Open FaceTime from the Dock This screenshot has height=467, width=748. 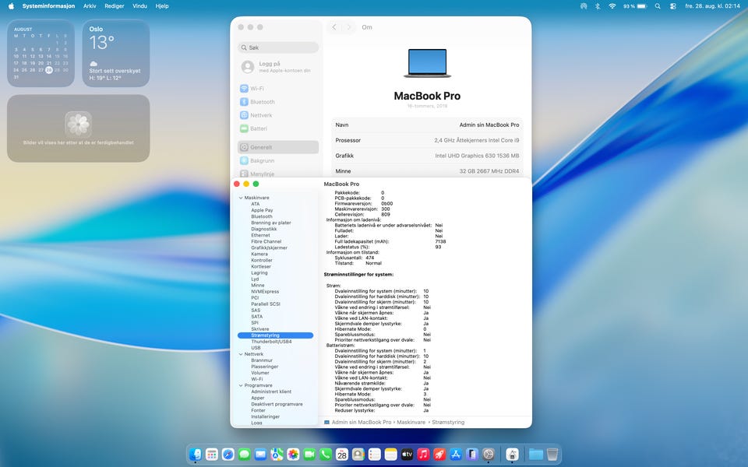pos(309,455)
